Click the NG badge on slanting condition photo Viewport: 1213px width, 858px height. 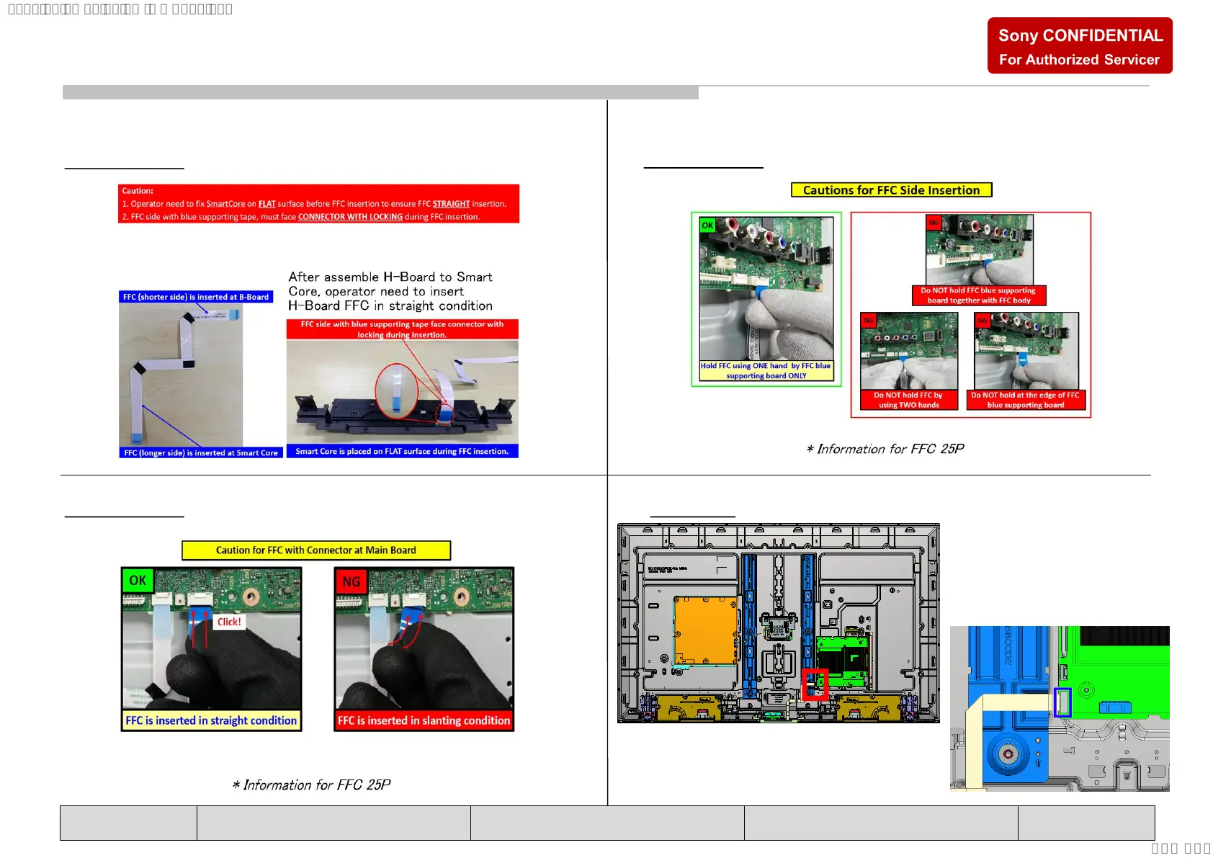351,581
